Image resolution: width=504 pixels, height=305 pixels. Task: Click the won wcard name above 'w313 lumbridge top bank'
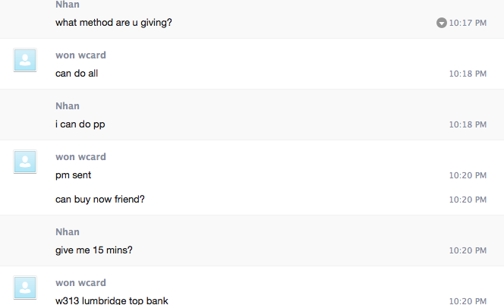(x=80, y=283)
